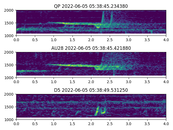The image size is (173, 130).
Task: Click the 2.0 x-axis tick of D5 plot
Action: 91,124
